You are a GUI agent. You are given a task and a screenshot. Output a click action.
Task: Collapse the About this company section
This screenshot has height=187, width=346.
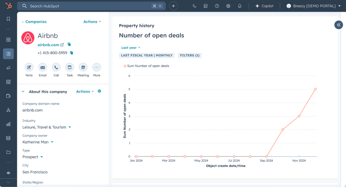pyautogui.click(x=23, y=91)
